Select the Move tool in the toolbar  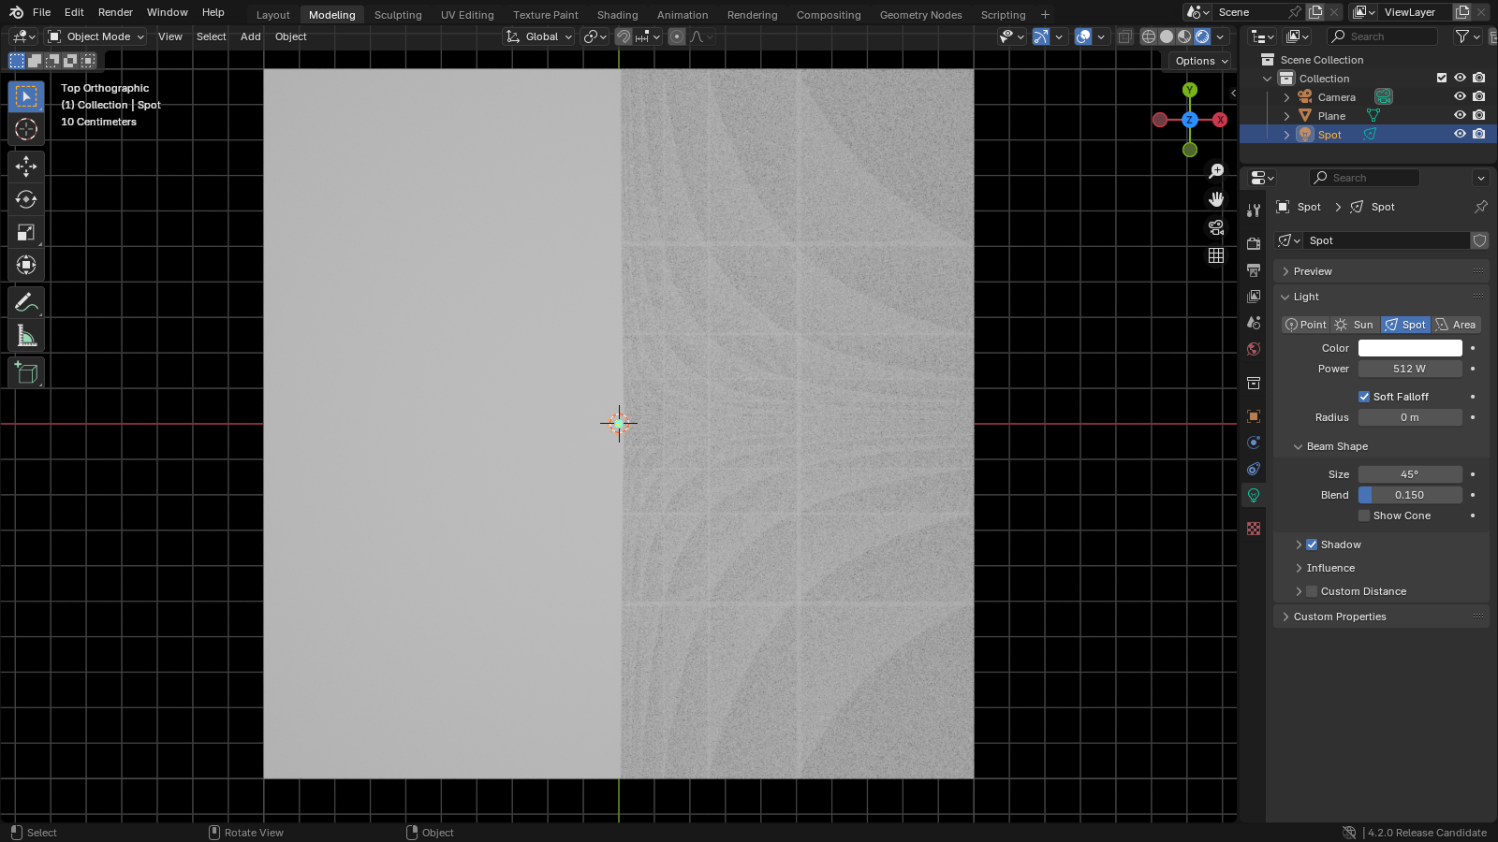tap(25, 166)
